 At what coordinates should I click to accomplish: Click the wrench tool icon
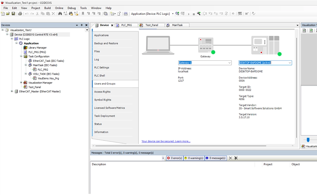coord(199,14)
